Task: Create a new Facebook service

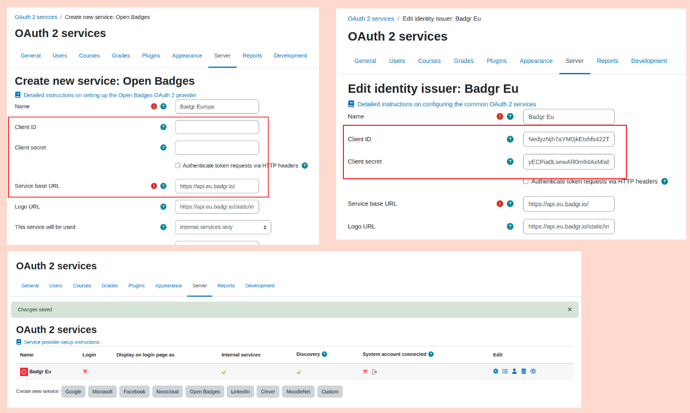Action: pos(135,392)
